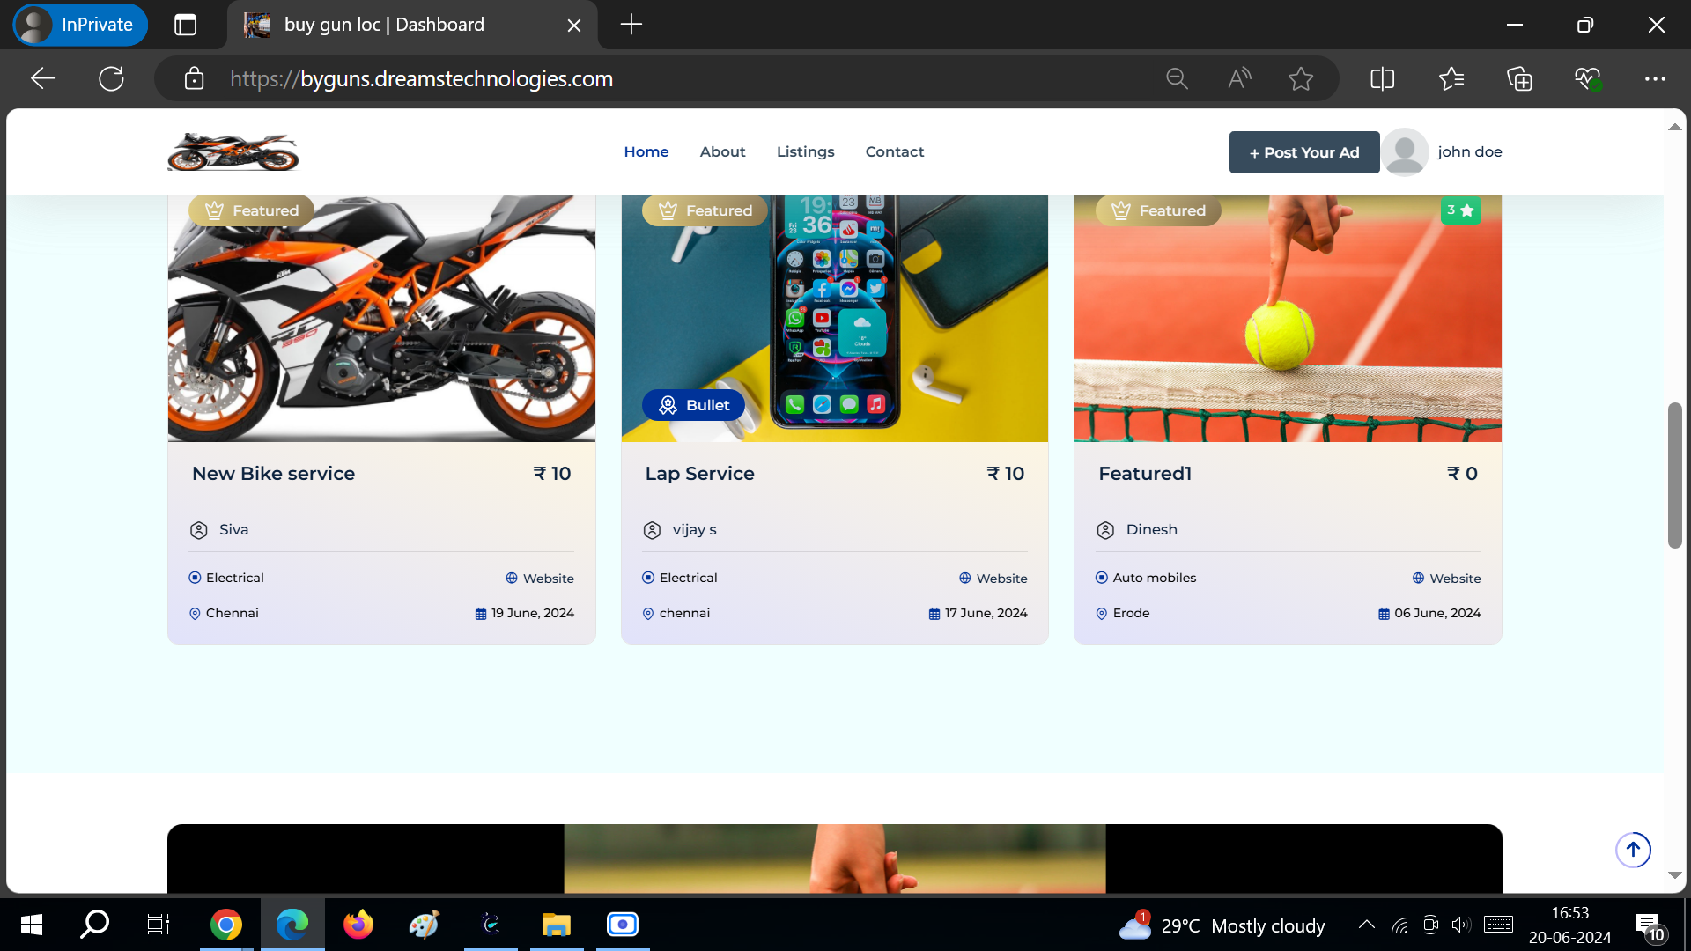Open Contact page in navigation

coord(895,151)
